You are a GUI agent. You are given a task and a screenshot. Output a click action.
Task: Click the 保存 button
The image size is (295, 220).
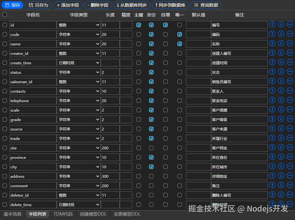(12, 5)
